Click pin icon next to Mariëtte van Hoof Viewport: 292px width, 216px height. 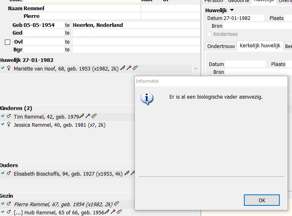(129, 68)
